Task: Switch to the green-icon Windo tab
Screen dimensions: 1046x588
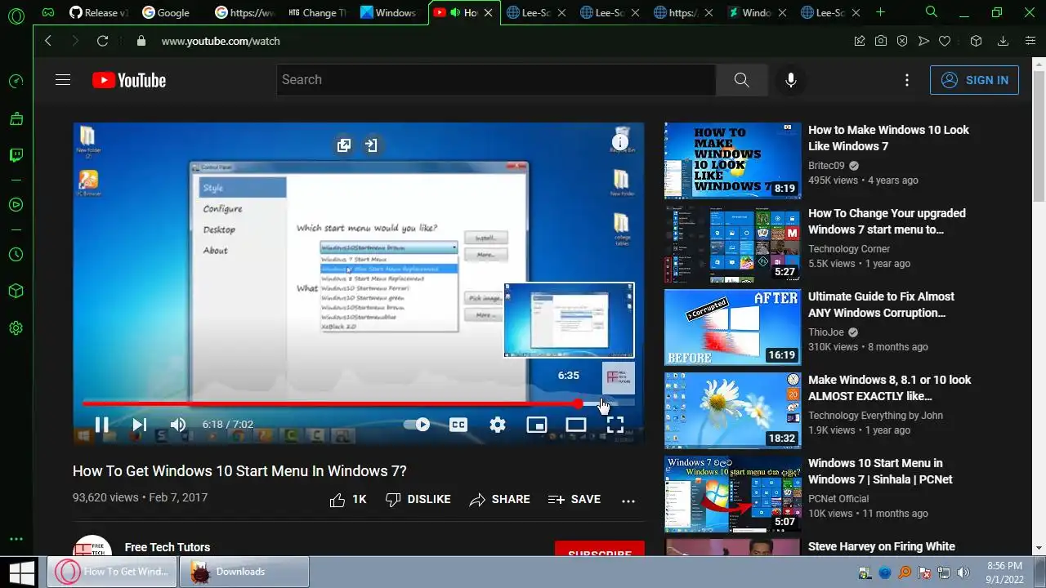Action: 758,12
